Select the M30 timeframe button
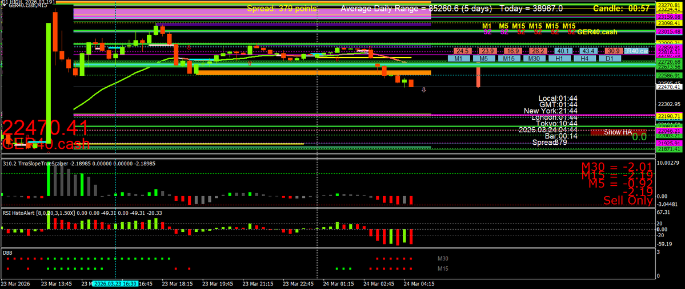This screenshot has height=289, width=685. click(x=534, y=58)
